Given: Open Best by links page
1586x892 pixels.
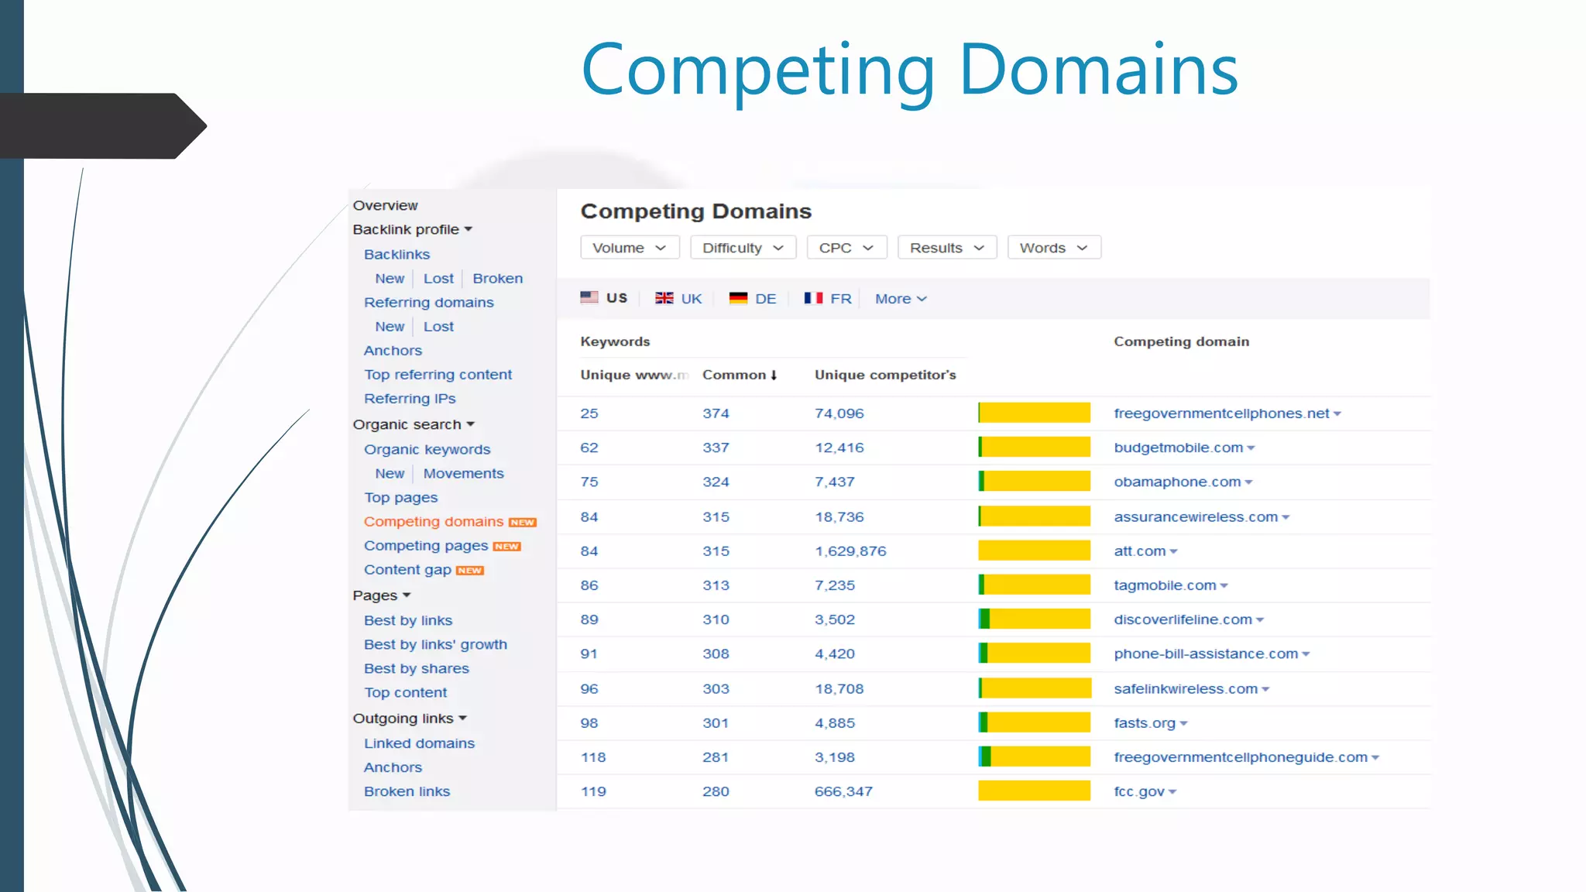Looking at the screenshot, I should [x=408, y=620].
